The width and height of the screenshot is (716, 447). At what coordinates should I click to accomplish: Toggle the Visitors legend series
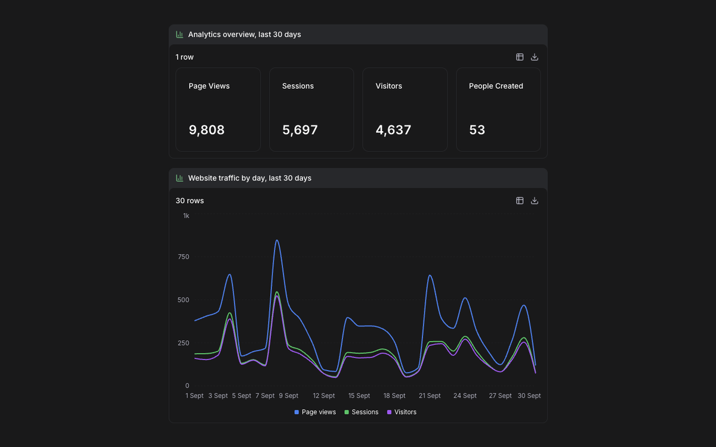(402, 412)
